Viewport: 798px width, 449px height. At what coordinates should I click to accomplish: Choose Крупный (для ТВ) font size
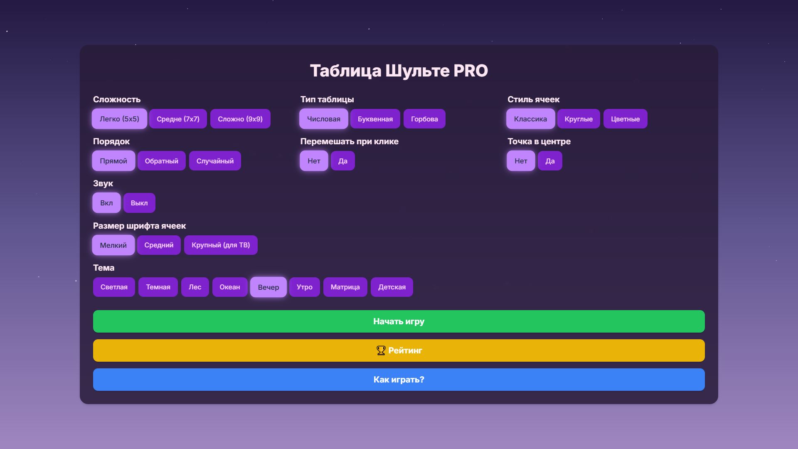[x=221, y=245]
